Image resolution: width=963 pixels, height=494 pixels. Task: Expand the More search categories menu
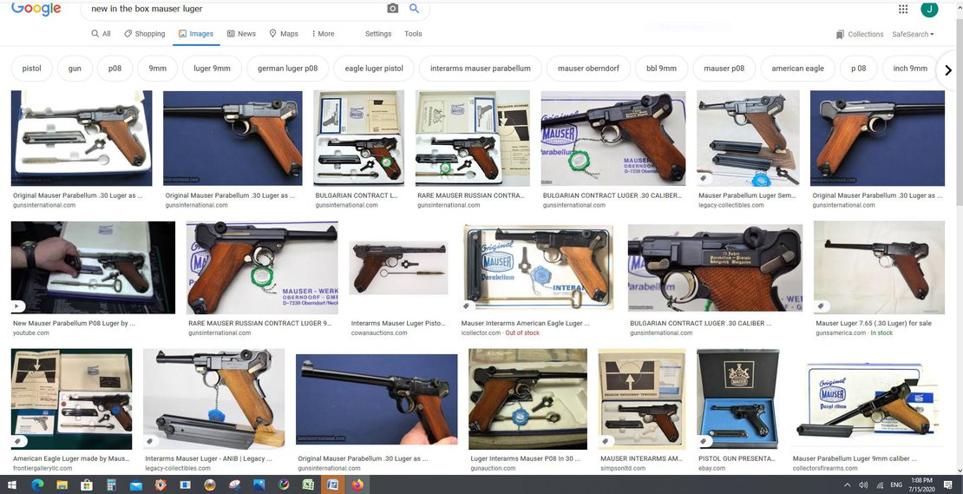(323, 34)
